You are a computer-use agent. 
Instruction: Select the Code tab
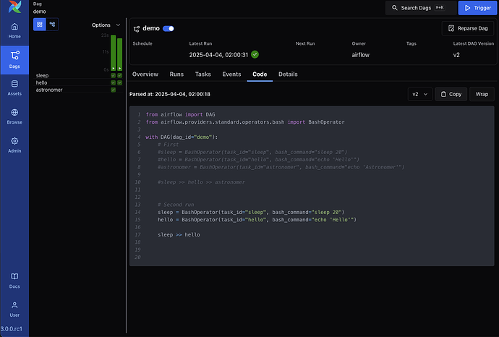click(260, 74)
